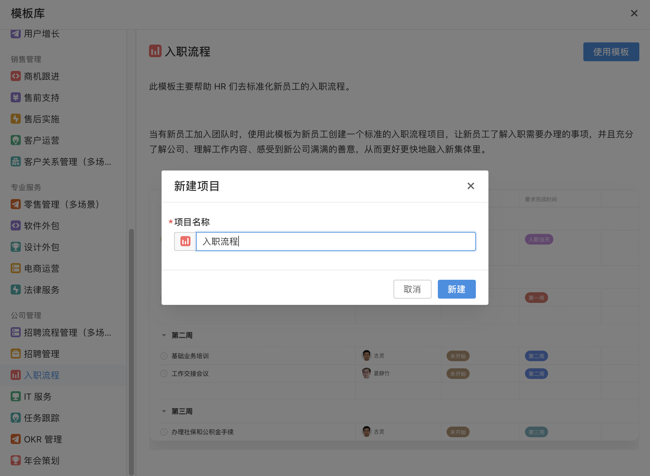Viewport: 650px width, 476px height.
Task: Open the 年会策划 template
Action: 41,461
